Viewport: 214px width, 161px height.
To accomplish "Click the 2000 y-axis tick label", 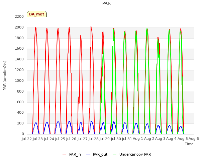I will click(x=19, y=27).
